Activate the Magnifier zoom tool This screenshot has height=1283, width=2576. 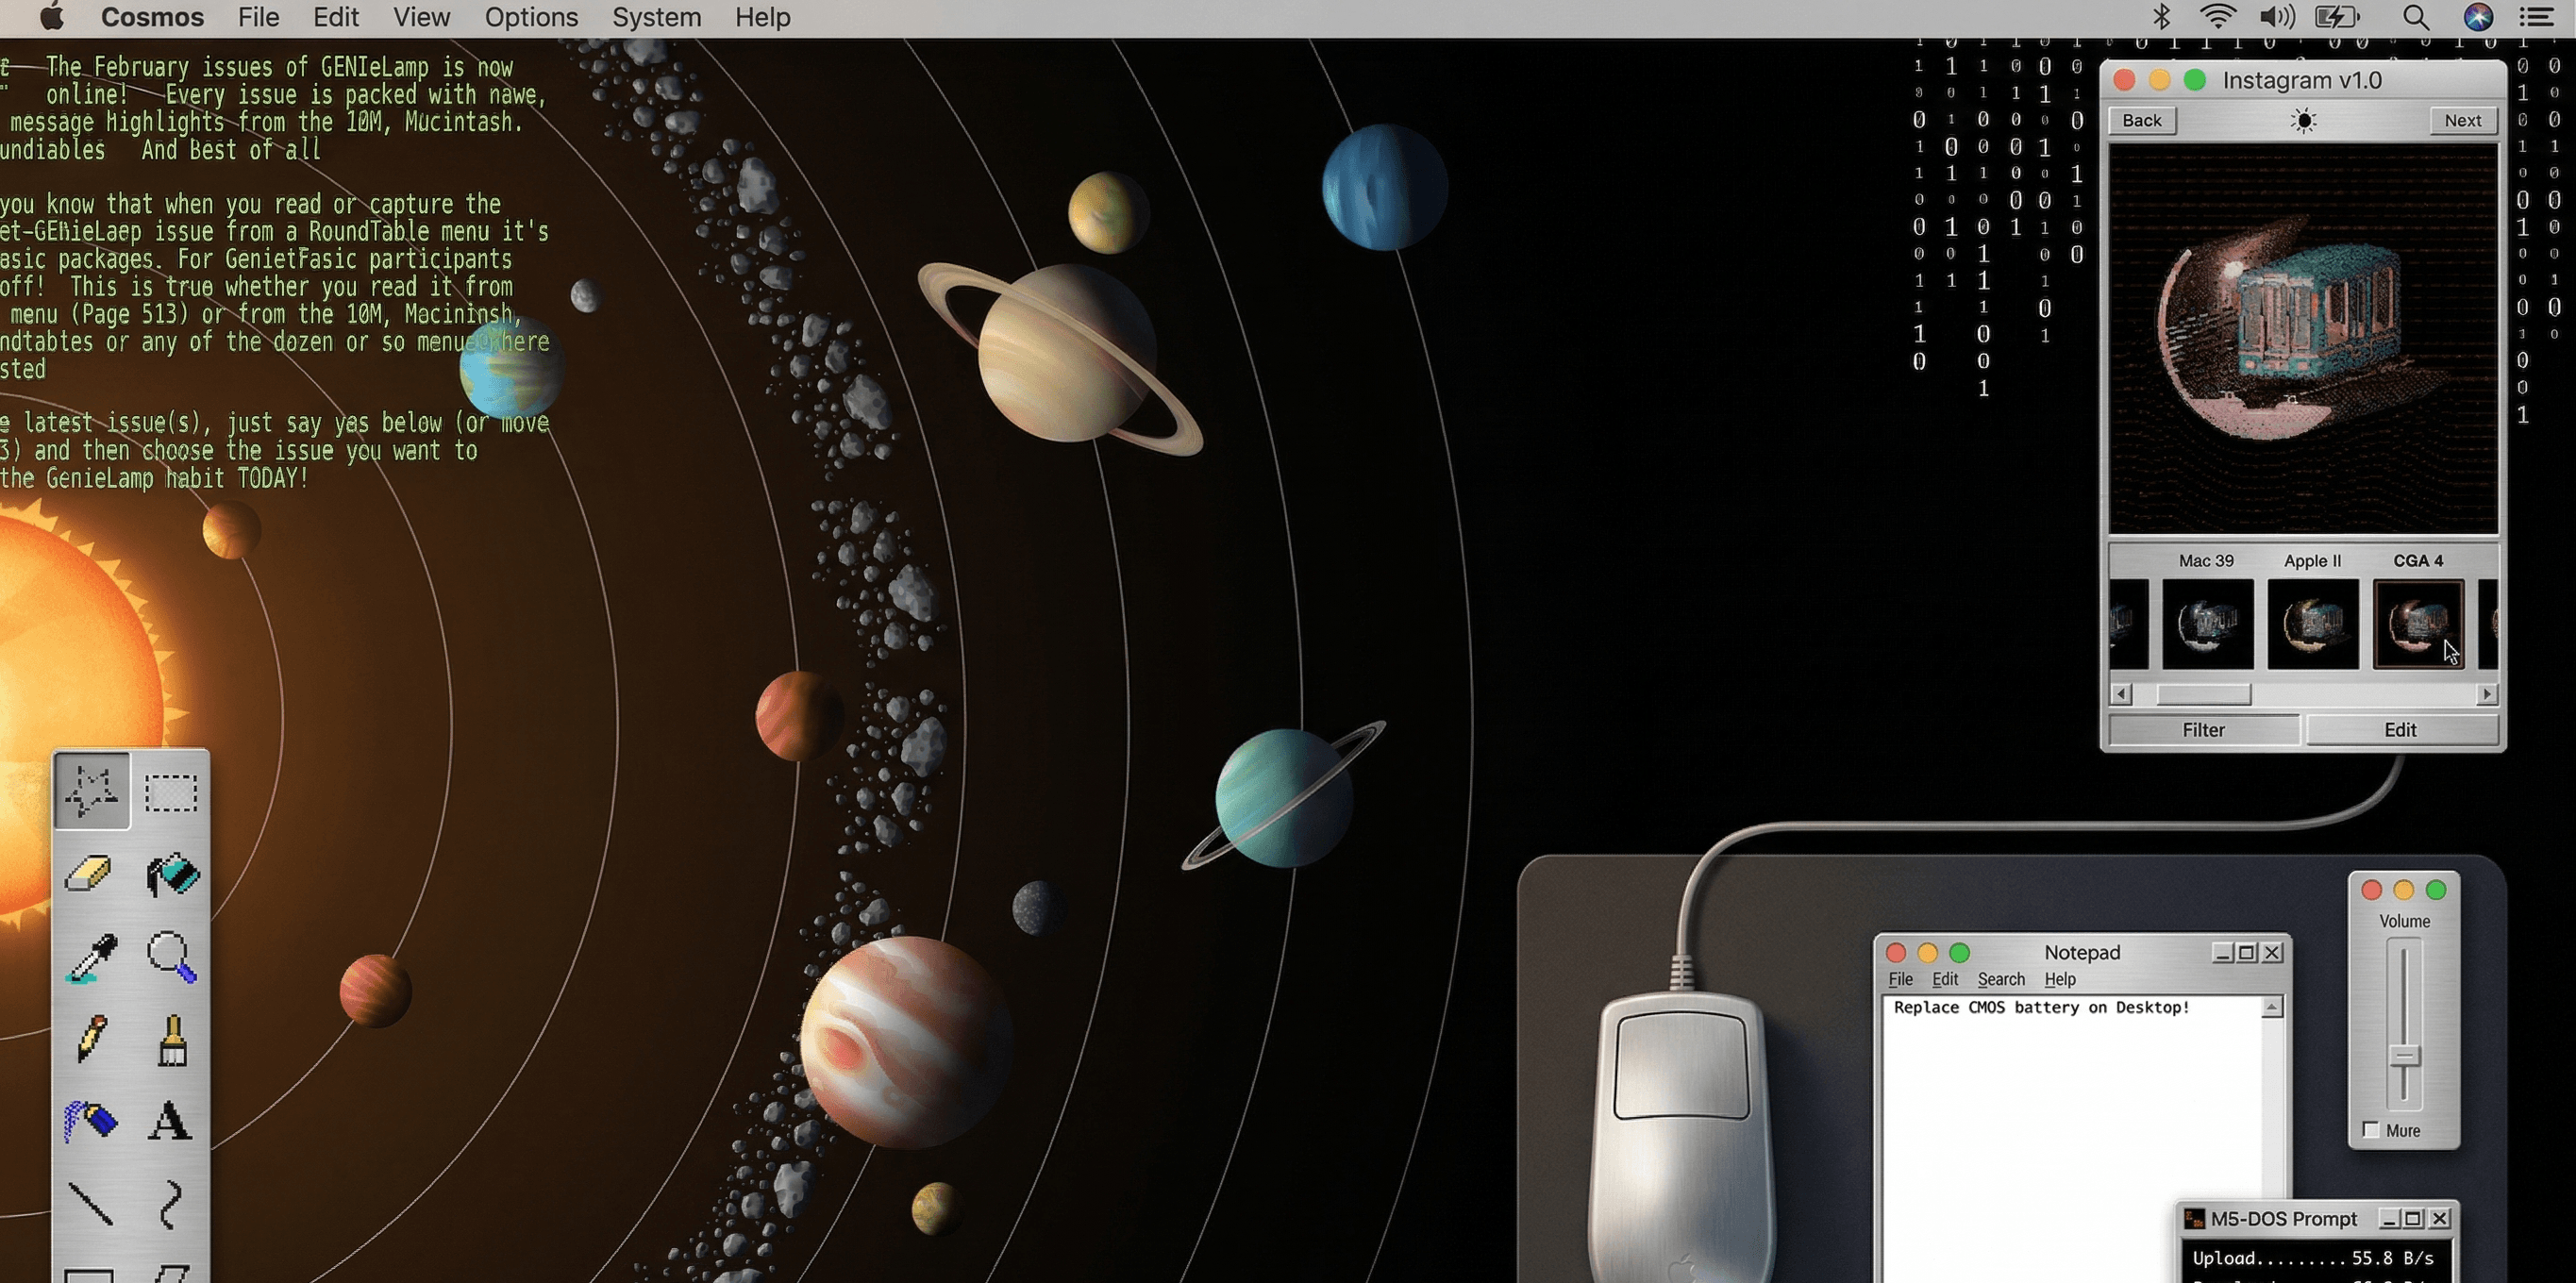point(172,957)
